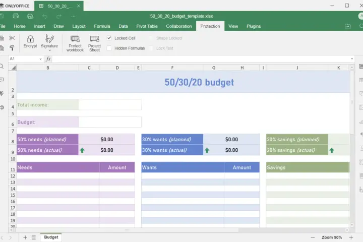The height and width of the screenshot is (242, 363).
Task: Open the Pivot Table tab
Action: tap(147, 26)
